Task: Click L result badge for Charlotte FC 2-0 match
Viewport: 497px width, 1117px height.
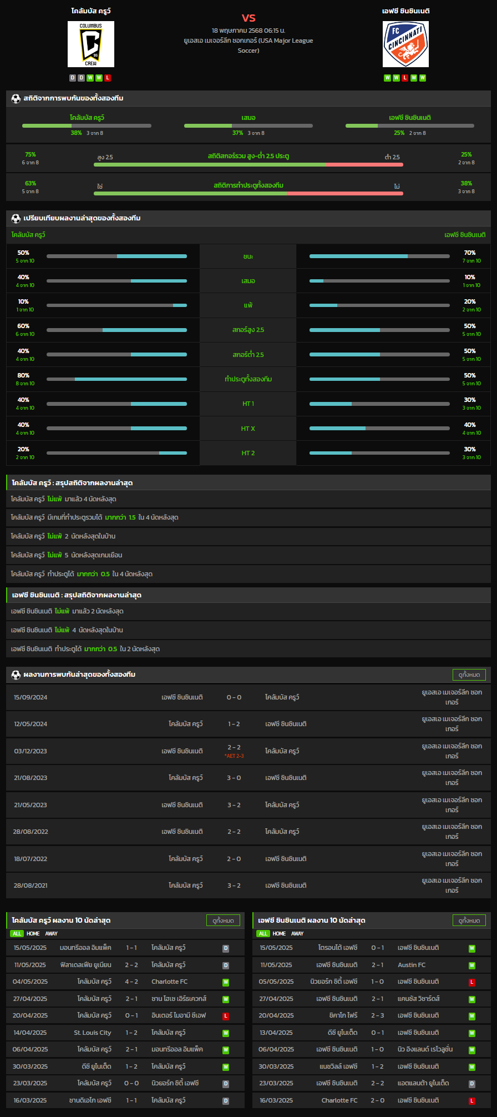Action: coord(472,1101)
